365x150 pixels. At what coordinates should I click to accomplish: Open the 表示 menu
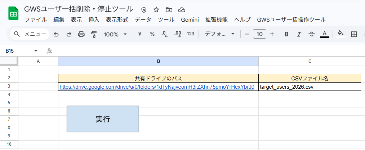pyautogui.click(x=77, y=19)
